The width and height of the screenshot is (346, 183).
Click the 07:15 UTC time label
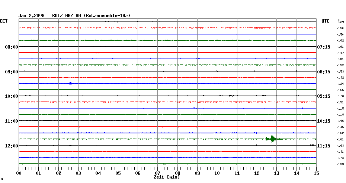[324, 47]
